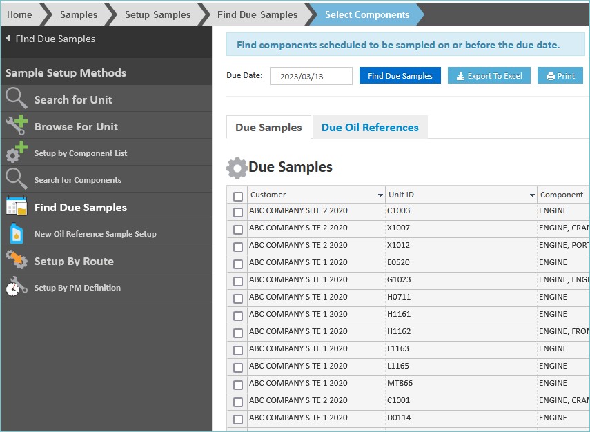The width and height of the screenshot is (590, 432).
Task: Click the Setup By PM Definition clock icon
Action: click(x=17, y=287)
